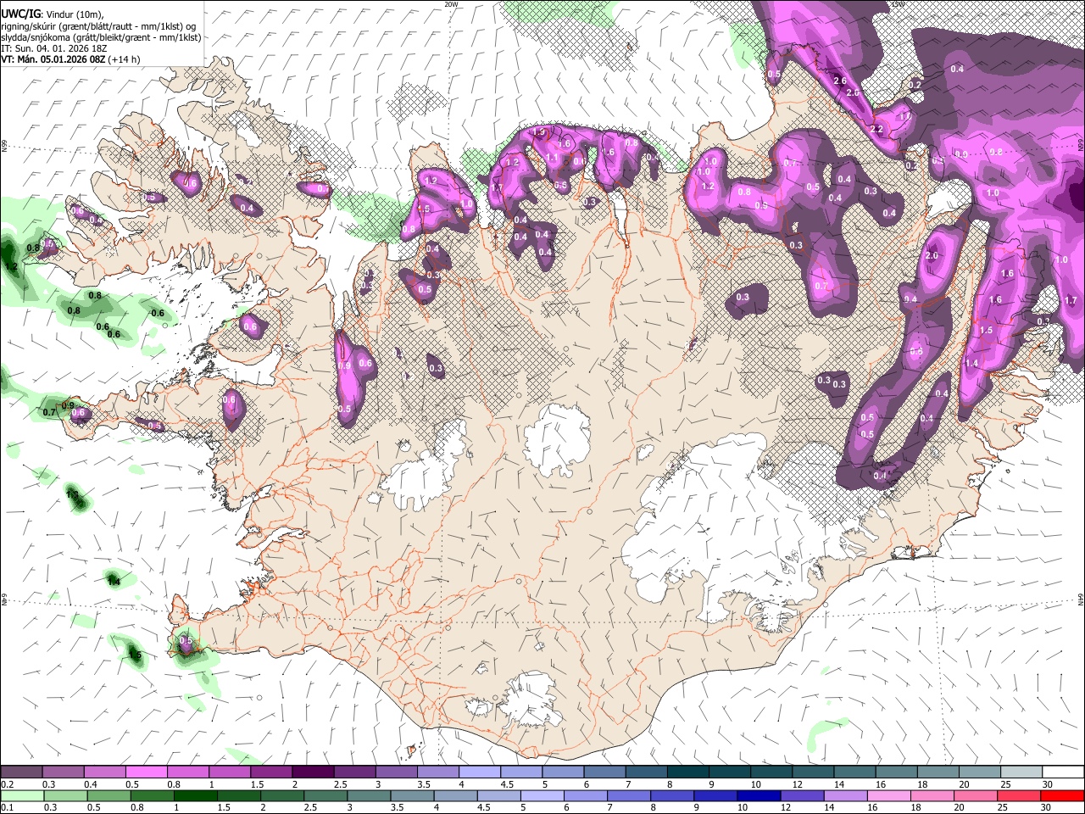The image size is (1085, 814).
Task: Click the '1.3' rain value off the west coast
Action: [x=73, y=494]
